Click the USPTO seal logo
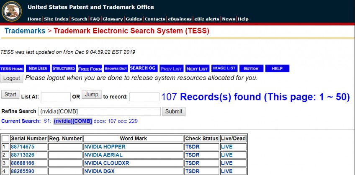The height and width of the screenshot is (175, 355). click(12, 11)
